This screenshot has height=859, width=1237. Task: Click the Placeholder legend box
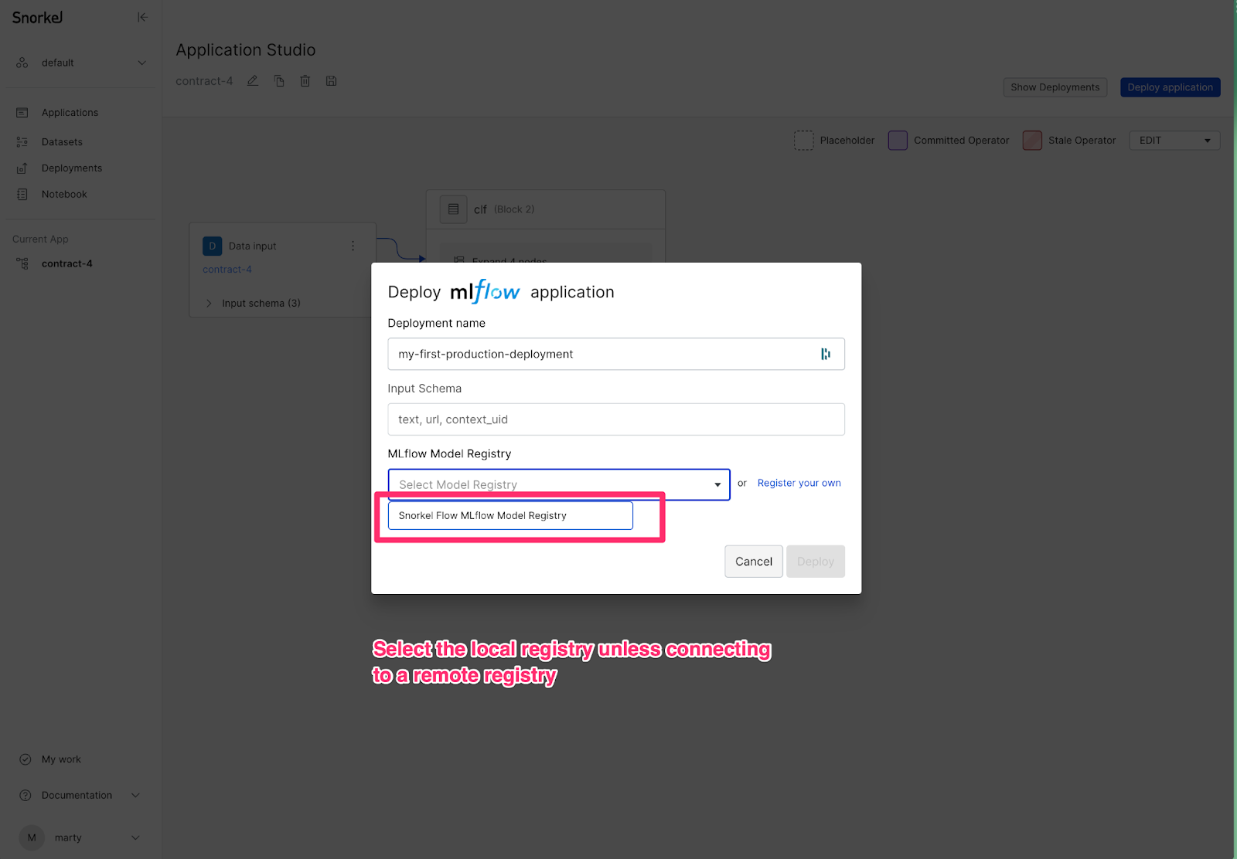(804, 141)
